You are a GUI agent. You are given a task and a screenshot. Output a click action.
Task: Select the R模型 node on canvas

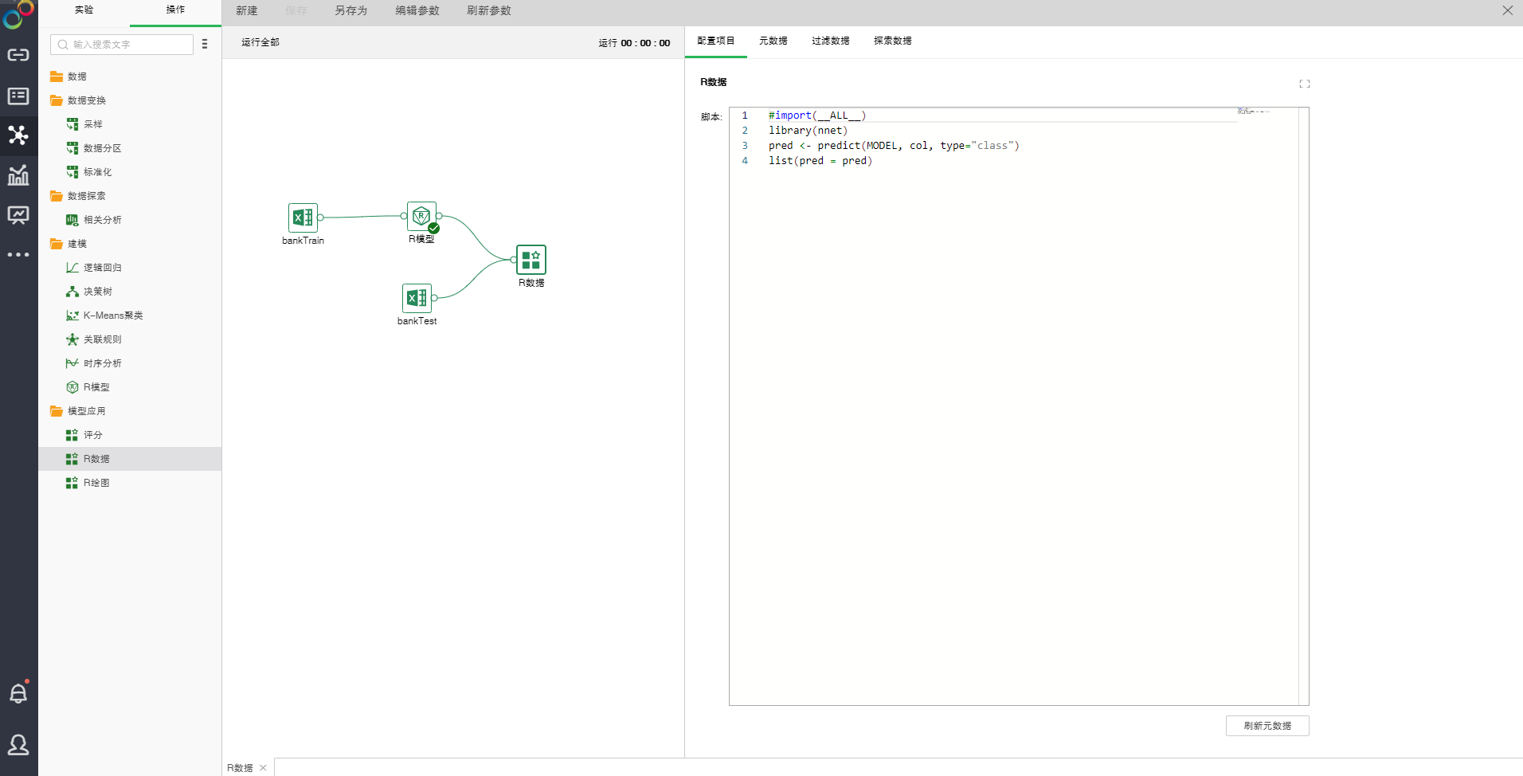click(421, 216)
